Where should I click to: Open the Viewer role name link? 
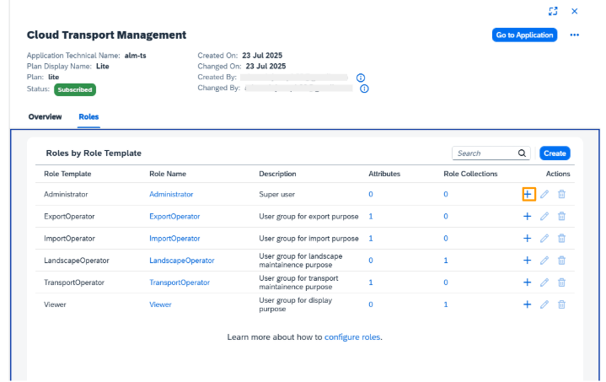(x=160, y=304)
